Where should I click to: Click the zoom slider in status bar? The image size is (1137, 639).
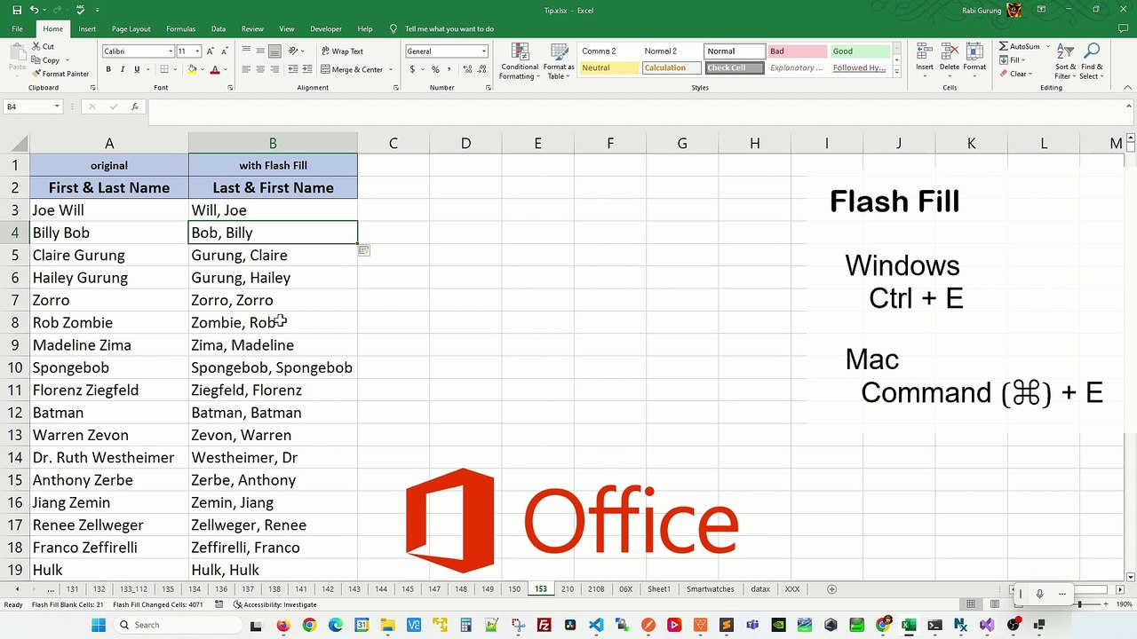pyautogui.click(x=1079, y=604)
